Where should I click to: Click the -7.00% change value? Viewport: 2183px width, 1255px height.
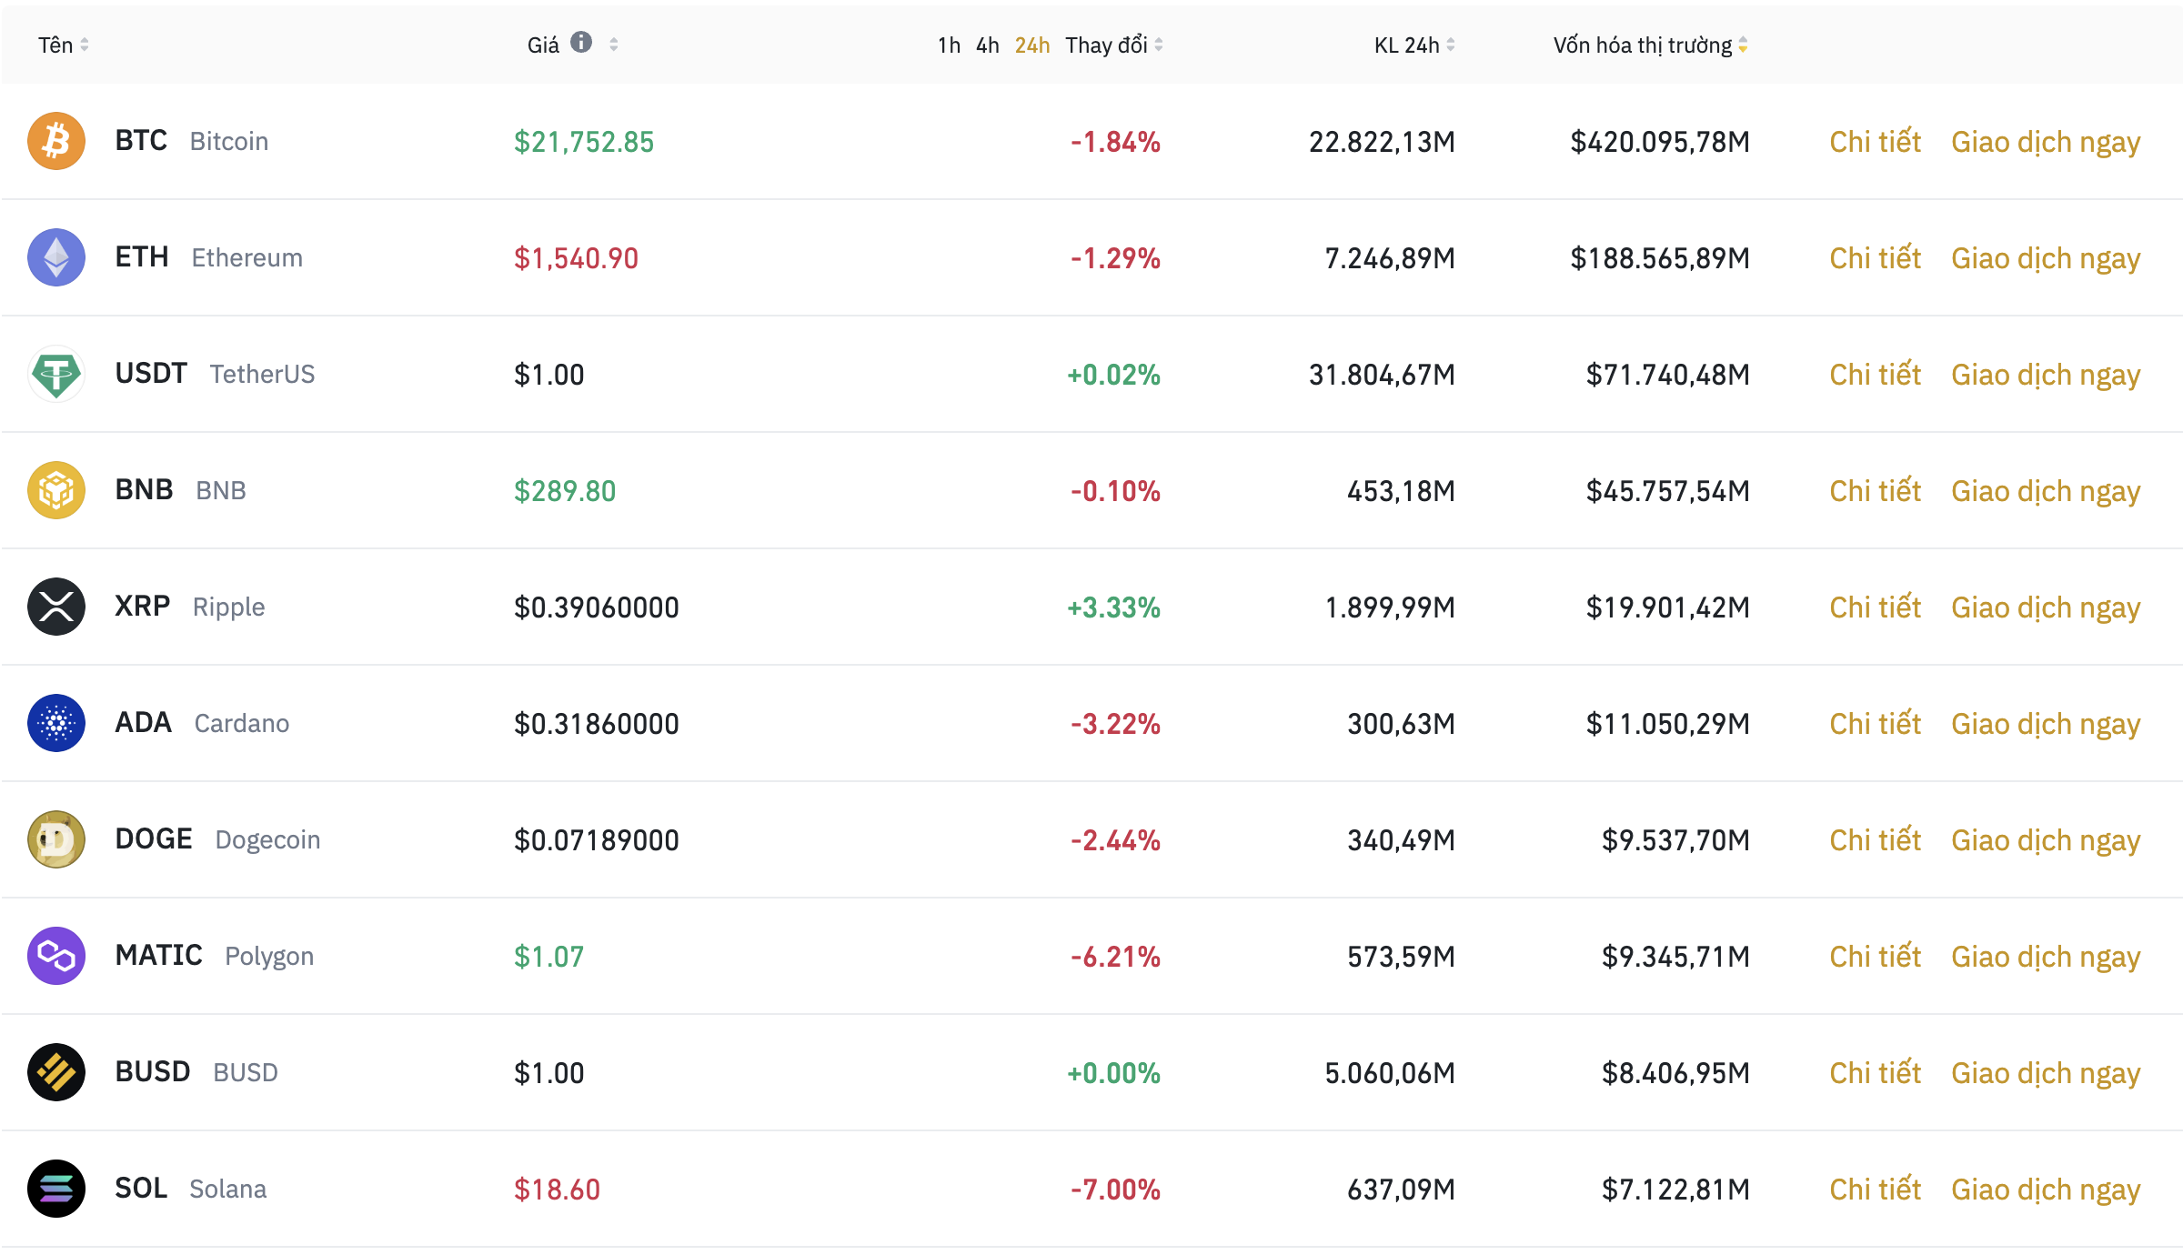pyautogui.click(x=1115, y=1190)
